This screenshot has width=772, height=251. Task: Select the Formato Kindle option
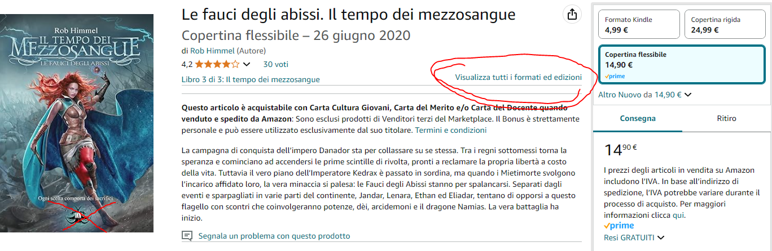pos(638,25)
